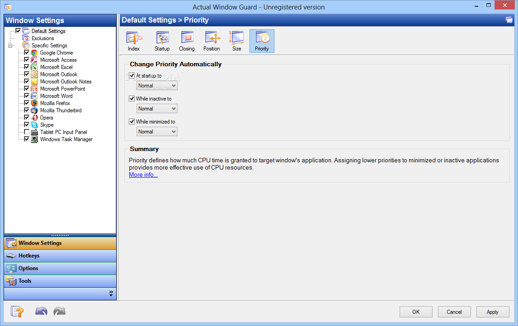This screenshot has height=326, width=518.
Task: Click the Microsoft Access app icon
Action: pos(34,60)
